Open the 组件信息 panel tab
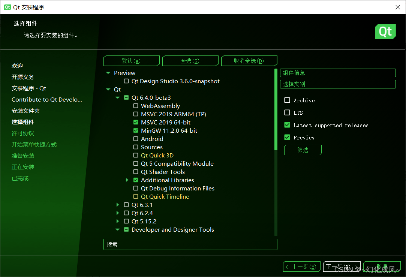Screen dimensions: 406x277 pos(337,73)
